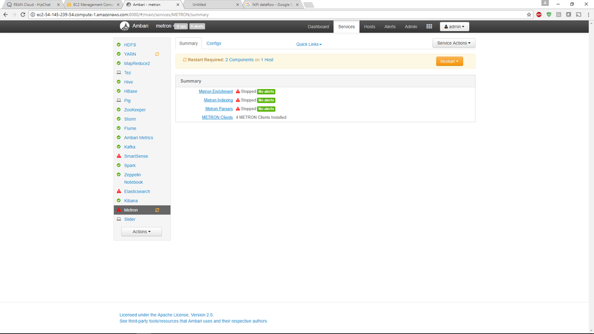Viewport: 594px width, 334px height.
Task: Click the client laptop icon beside Tez
Action: pos(119,73)
